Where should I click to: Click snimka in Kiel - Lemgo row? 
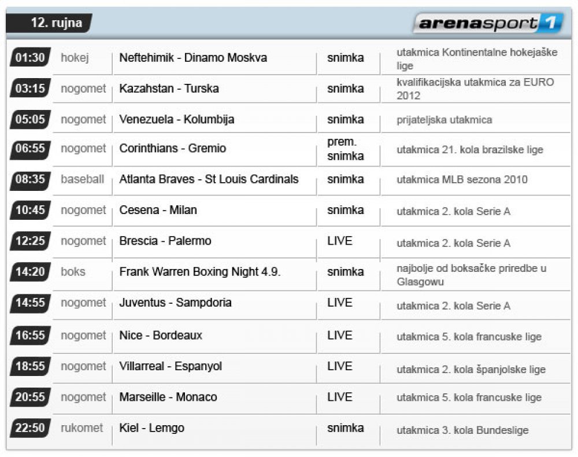click(346, 428)
